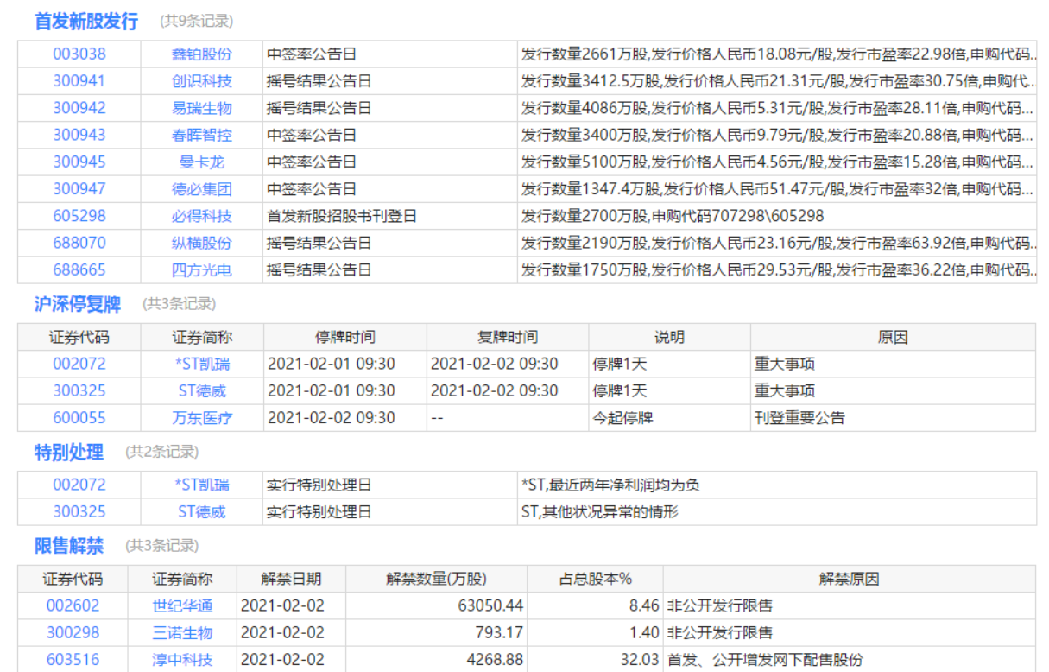Click stock code 300942
1049x672 pixels.
click(79, 108)
